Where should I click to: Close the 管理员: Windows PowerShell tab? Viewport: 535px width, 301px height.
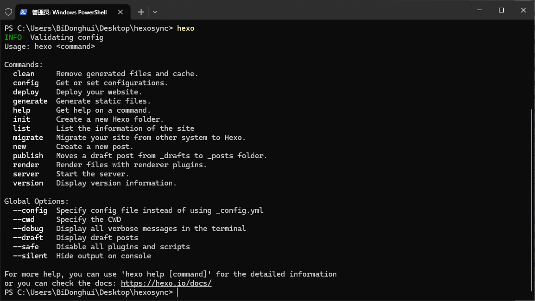click(120, 12)
